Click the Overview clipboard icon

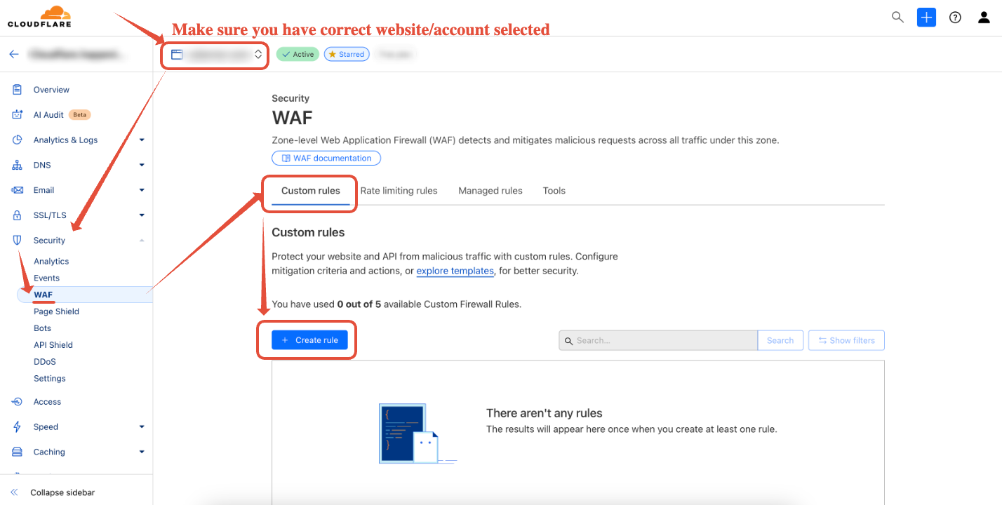pyautogui.click(x=18, y=90)
